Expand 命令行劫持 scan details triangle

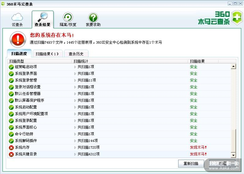coord(75,134)
